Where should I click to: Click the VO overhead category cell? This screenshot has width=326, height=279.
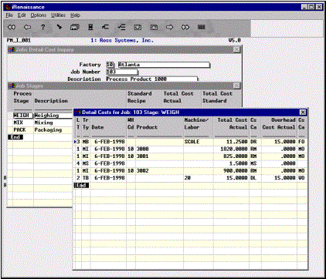301,177
